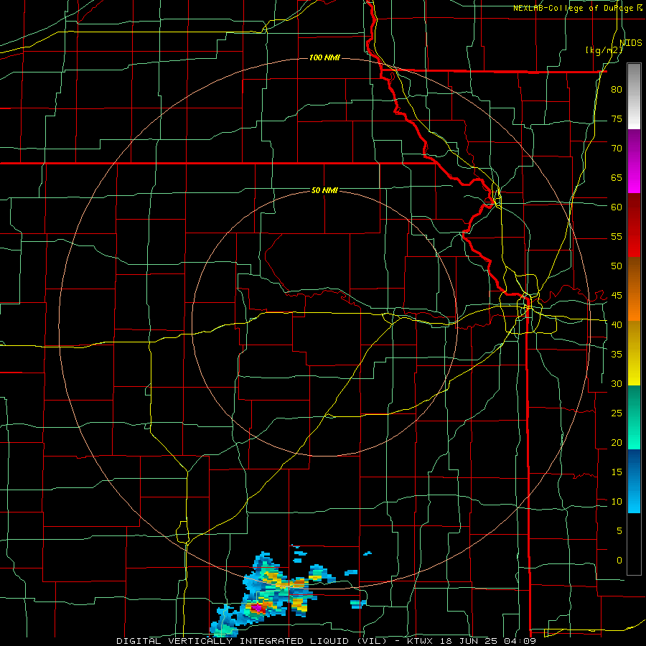Click the 50 NMI range ring label

(324, 190)
